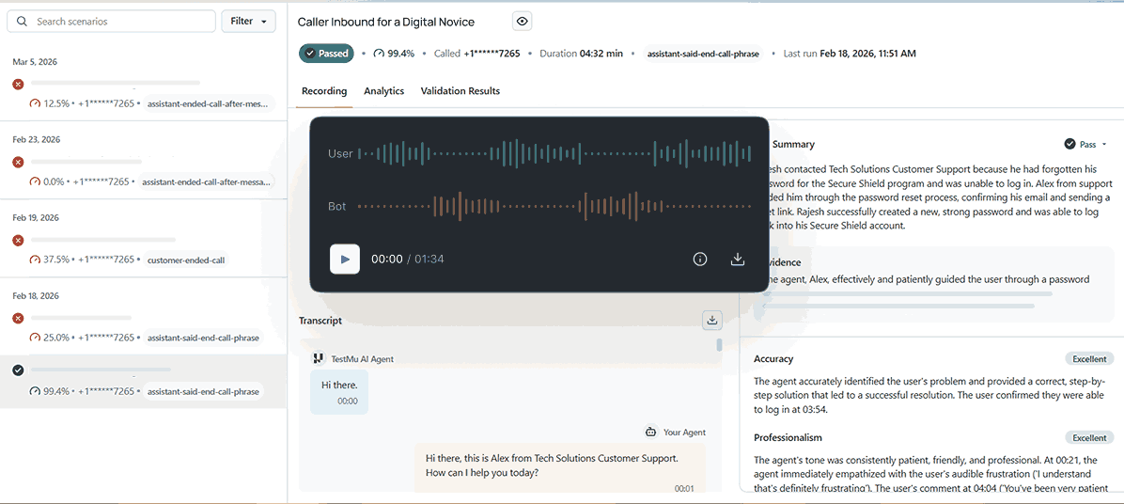Screen dimensions: 1124x504
Task: Open the Validation Results tab
Action: click(461, 91)
